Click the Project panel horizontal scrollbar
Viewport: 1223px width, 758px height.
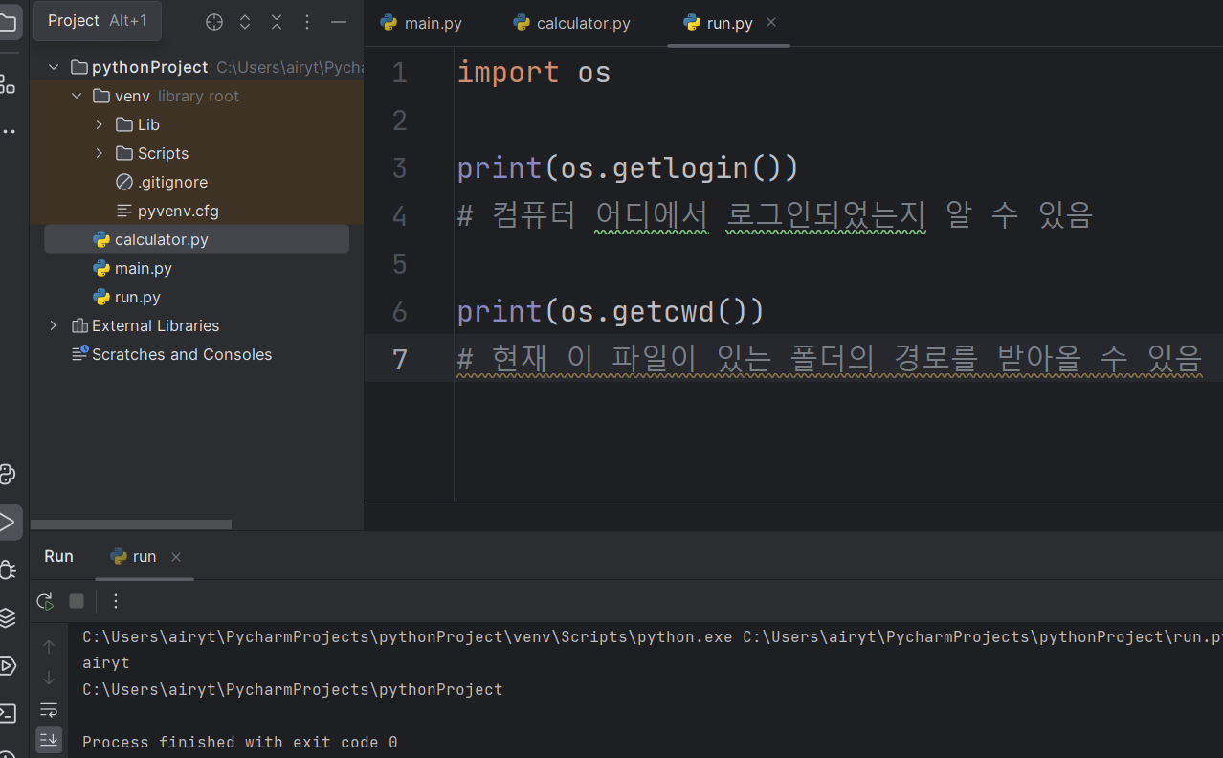point(131,524)
